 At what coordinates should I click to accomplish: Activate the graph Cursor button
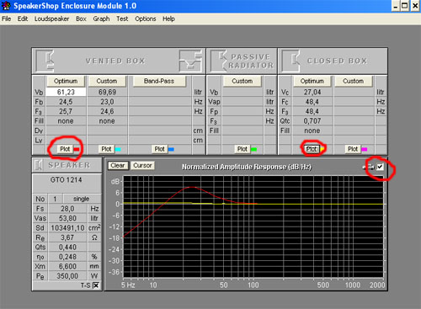pos(142,166)
